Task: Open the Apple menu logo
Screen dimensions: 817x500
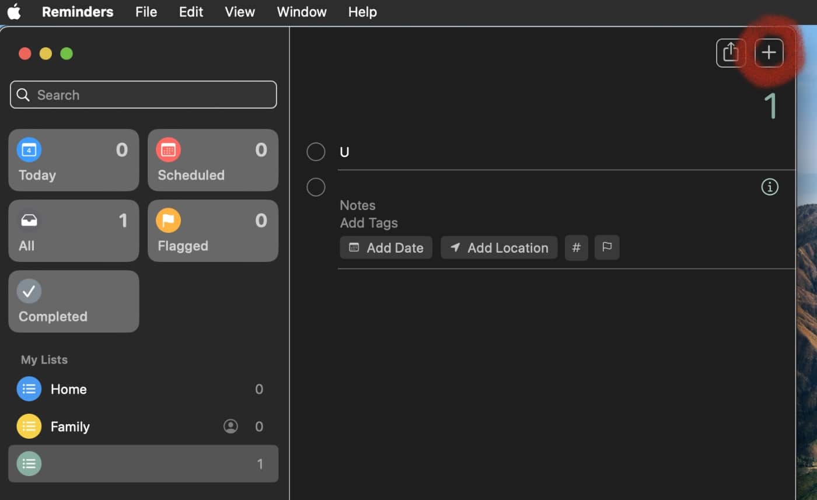Action: pos(14,12)
